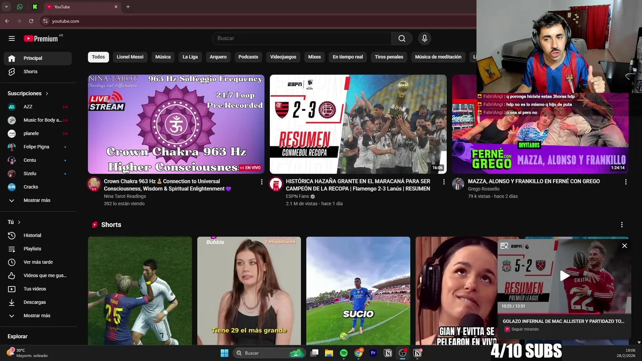Open Playlists in the sidebar
Screen dimensions: 642x361
coord(38,249)
